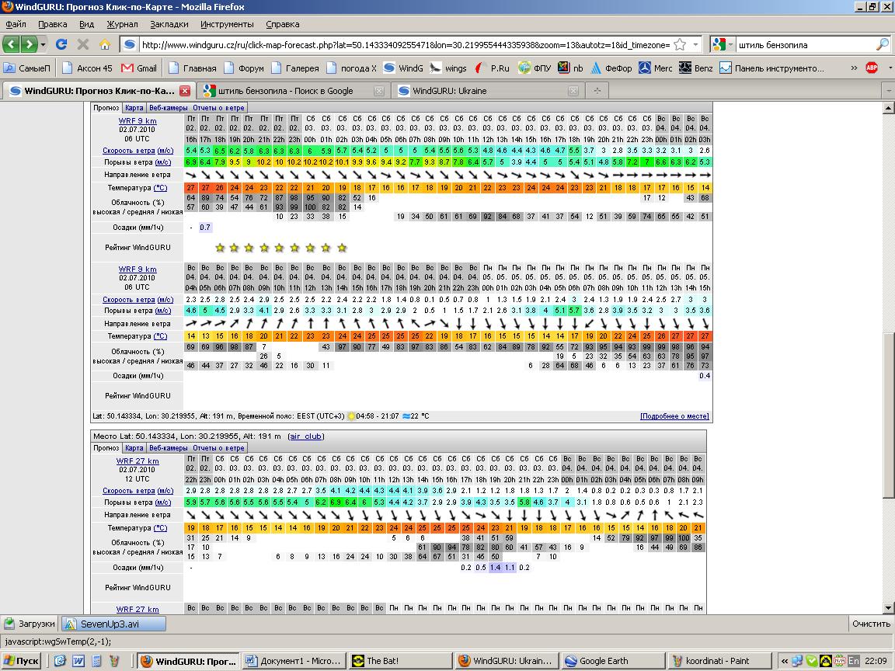This screenshot has width=895, height=671.
Task: Switch to the WindGURU: Ukraine tab
Action: pos(450,91)
